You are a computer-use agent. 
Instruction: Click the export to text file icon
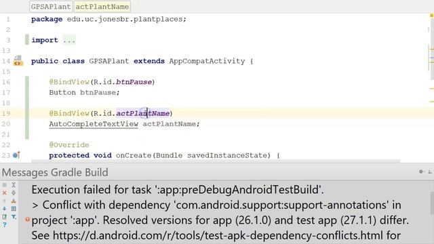click(14, 201)
